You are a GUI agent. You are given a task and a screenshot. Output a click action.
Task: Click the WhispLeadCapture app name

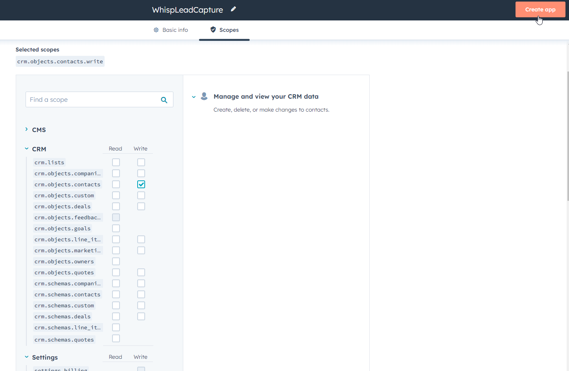188,10
